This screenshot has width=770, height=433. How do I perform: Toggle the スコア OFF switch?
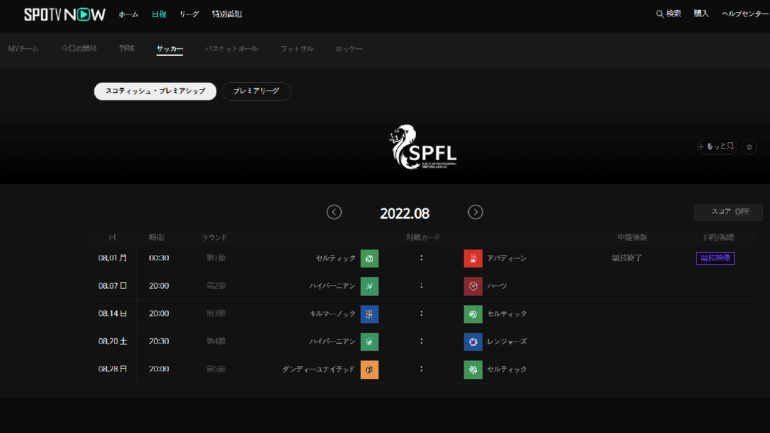point(728,212)
